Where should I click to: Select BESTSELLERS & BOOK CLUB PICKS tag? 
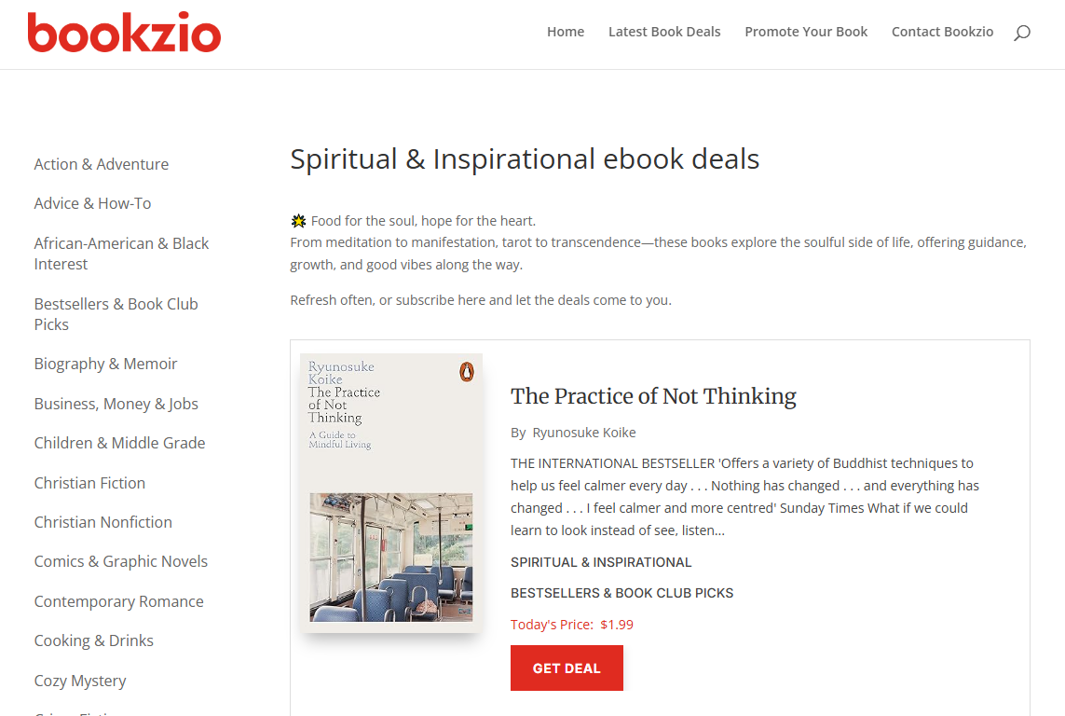621,593
